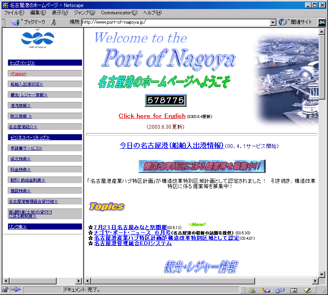The image size is (328, 295).
Task: Open 7月21日名古屋みなと祭開催 topic link
Action: point(130,227)
